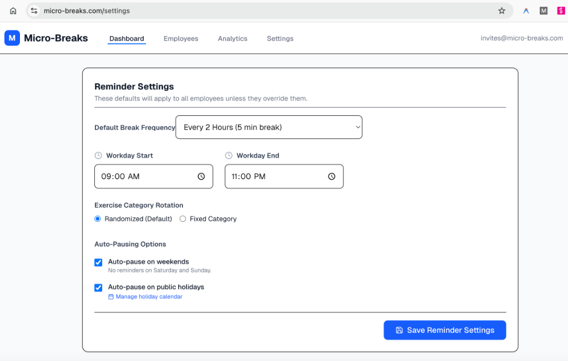
Task: Click the browser home icon
Action: click(x=13, y=11)
